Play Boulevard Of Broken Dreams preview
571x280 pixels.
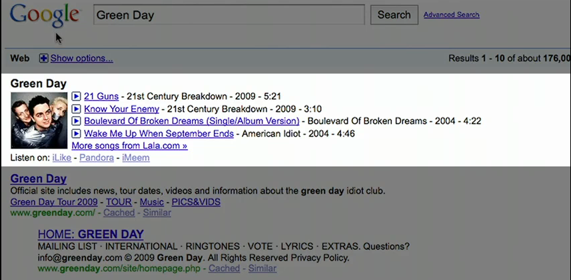pos(76,121)
